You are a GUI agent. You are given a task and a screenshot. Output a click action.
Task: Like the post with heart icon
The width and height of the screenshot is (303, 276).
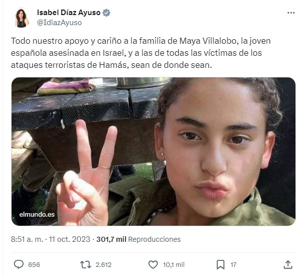(153, 264)
